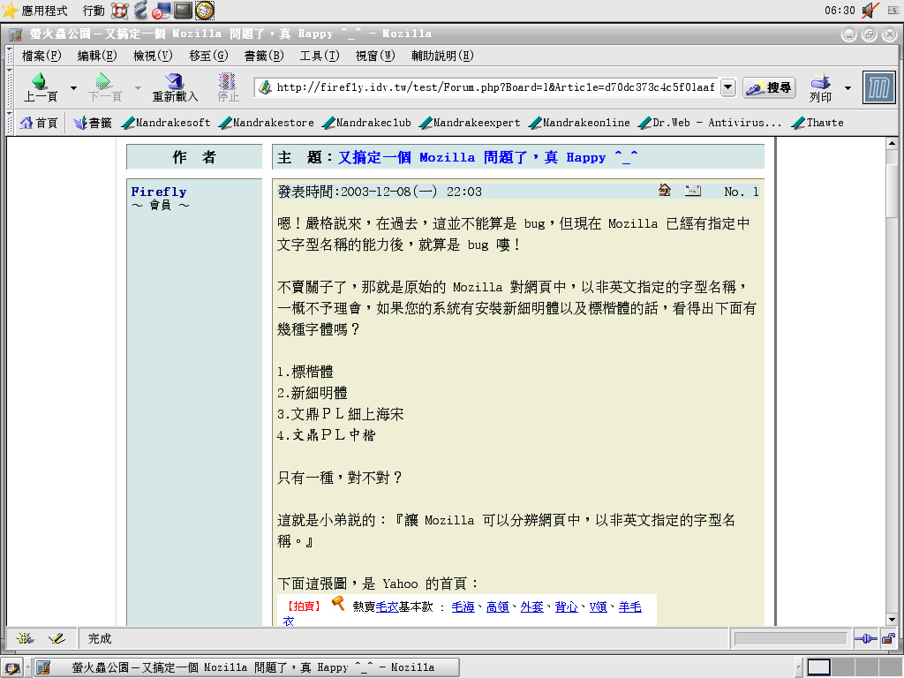Screen dimensions: 904x678
Task: Open the Mandrakesoft bookmark link
Action: coord(166,123)
